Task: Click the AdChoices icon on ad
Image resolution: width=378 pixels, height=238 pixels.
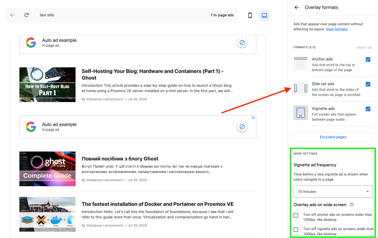Action: 254,118
